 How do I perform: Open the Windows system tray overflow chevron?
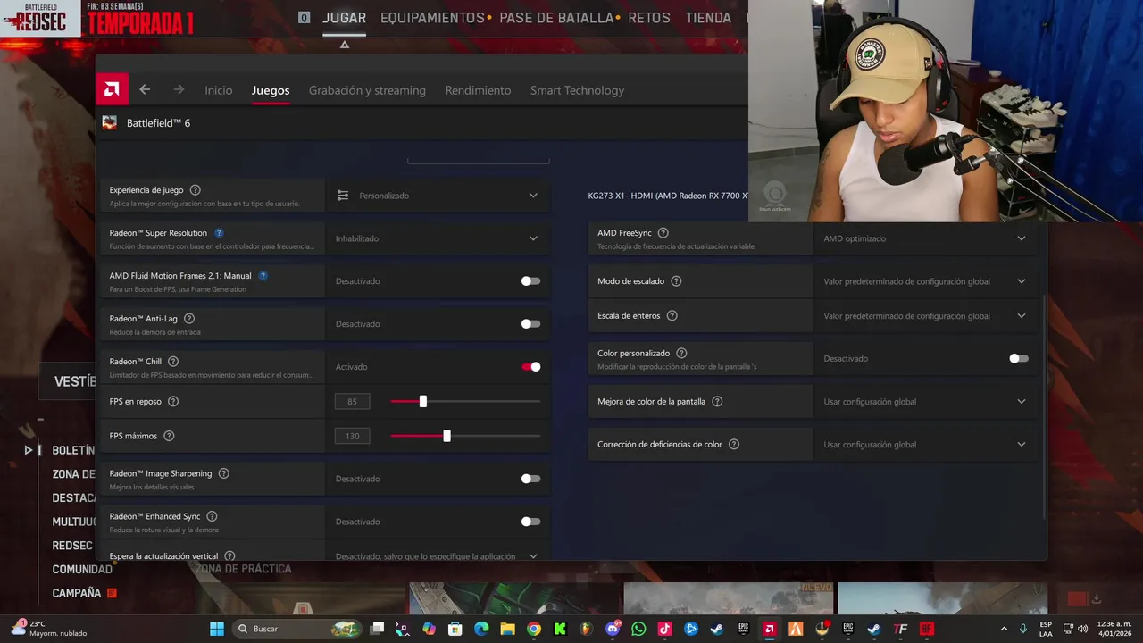click(1004, 629)
